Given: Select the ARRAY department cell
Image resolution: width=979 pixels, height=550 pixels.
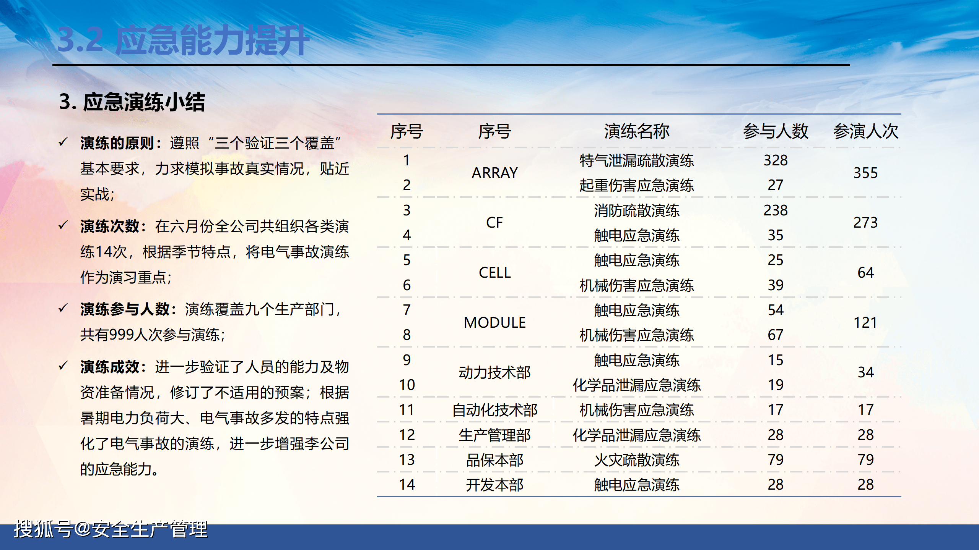Looking at the screenshot, I should click(494, 173).
